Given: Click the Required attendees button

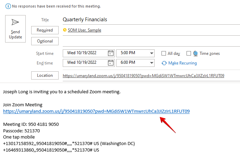Looking at the screenshot, I should (x=45, y=30).
